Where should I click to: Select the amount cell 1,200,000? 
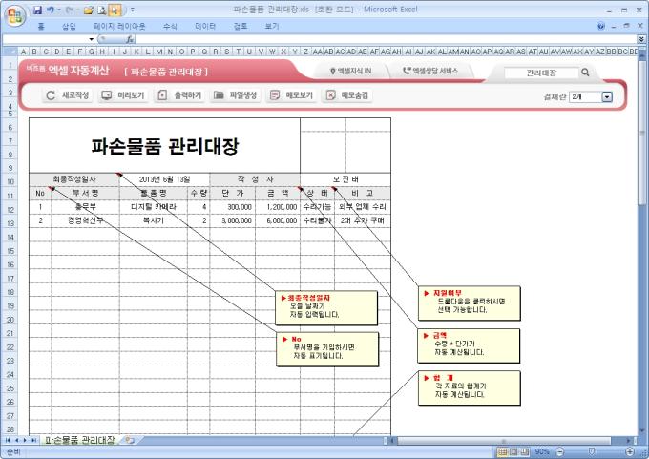pos(278,207)
